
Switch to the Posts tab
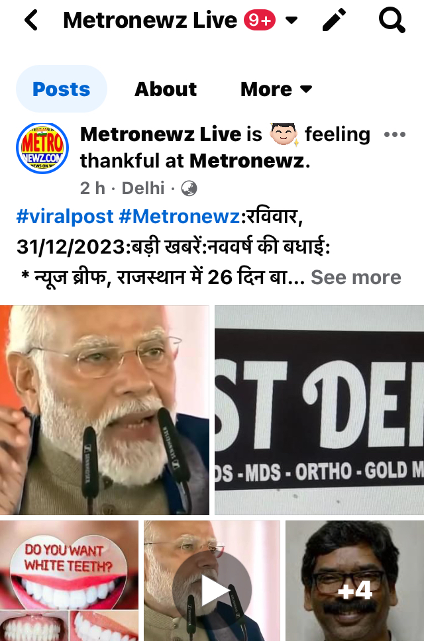[62, 89]
